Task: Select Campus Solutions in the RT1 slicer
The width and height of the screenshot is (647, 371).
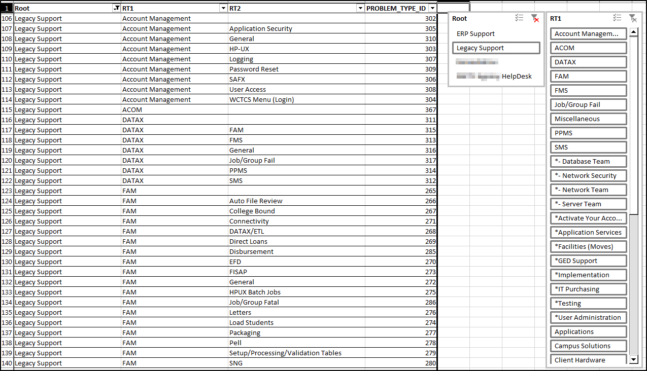Action: 588,346
